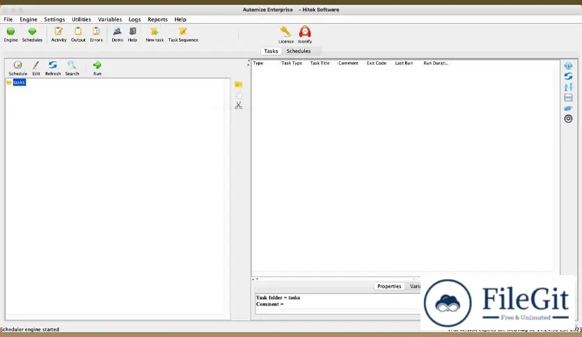Click the blue tag icon on right sidebar
This screenshot has height=337, width=582.
568,108
